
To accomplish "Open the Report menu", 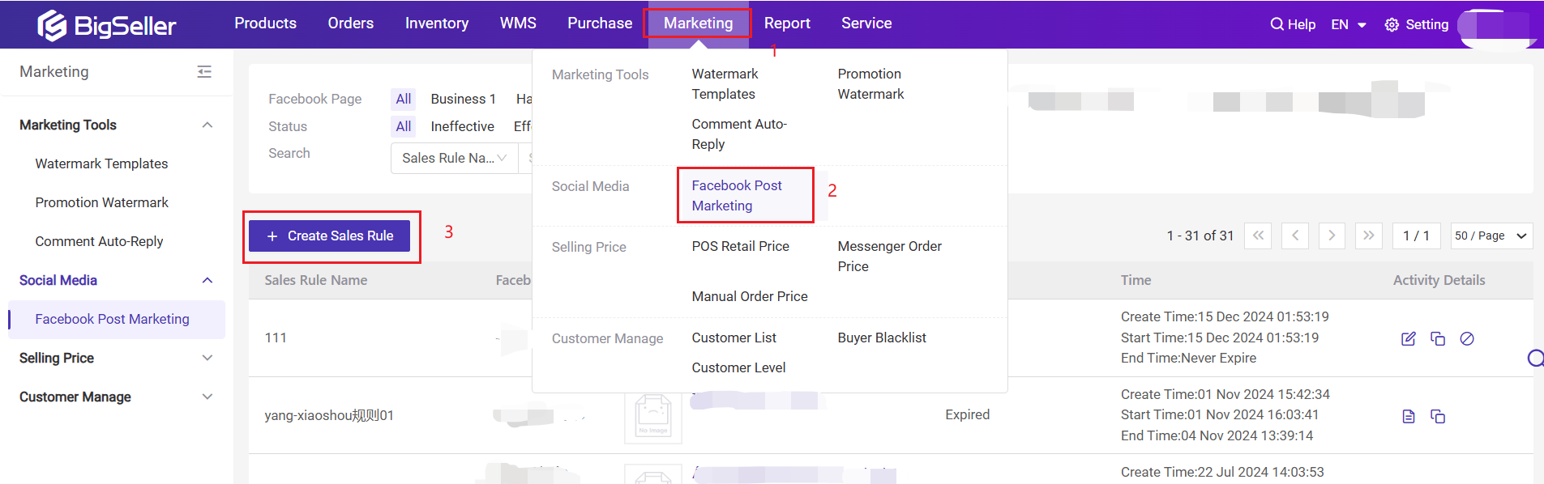I will pos(787,23).
